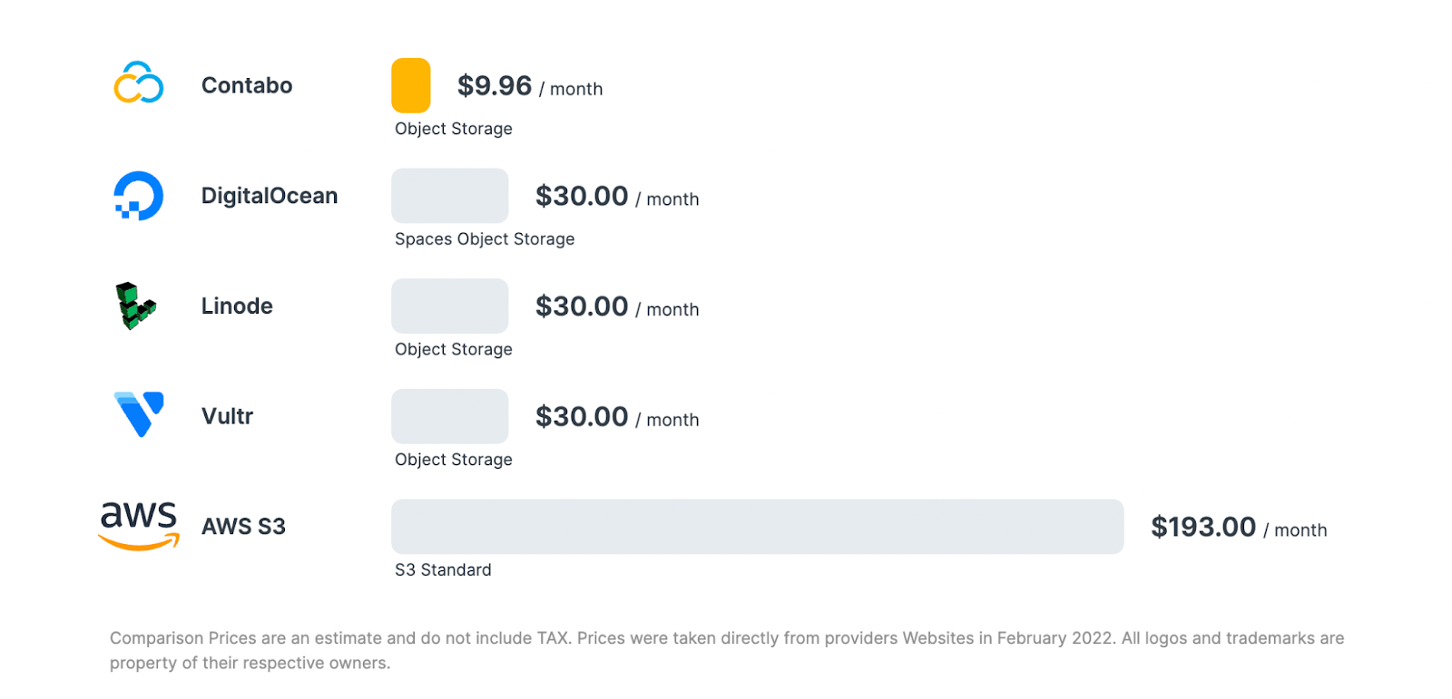Click the AWS logo

coord(138,526)
